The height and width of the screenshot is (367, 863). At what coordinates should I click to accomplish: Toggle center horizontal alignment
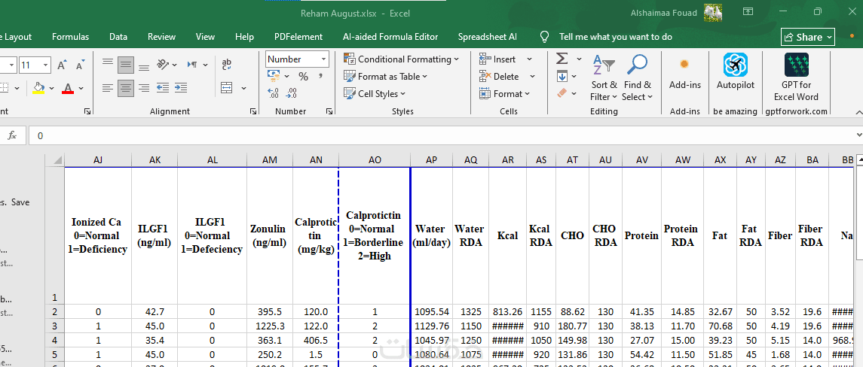[x=125, y=88]
